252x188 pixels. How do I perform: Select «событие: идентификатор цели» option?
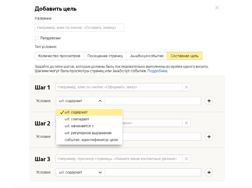[x=91, y=140]
